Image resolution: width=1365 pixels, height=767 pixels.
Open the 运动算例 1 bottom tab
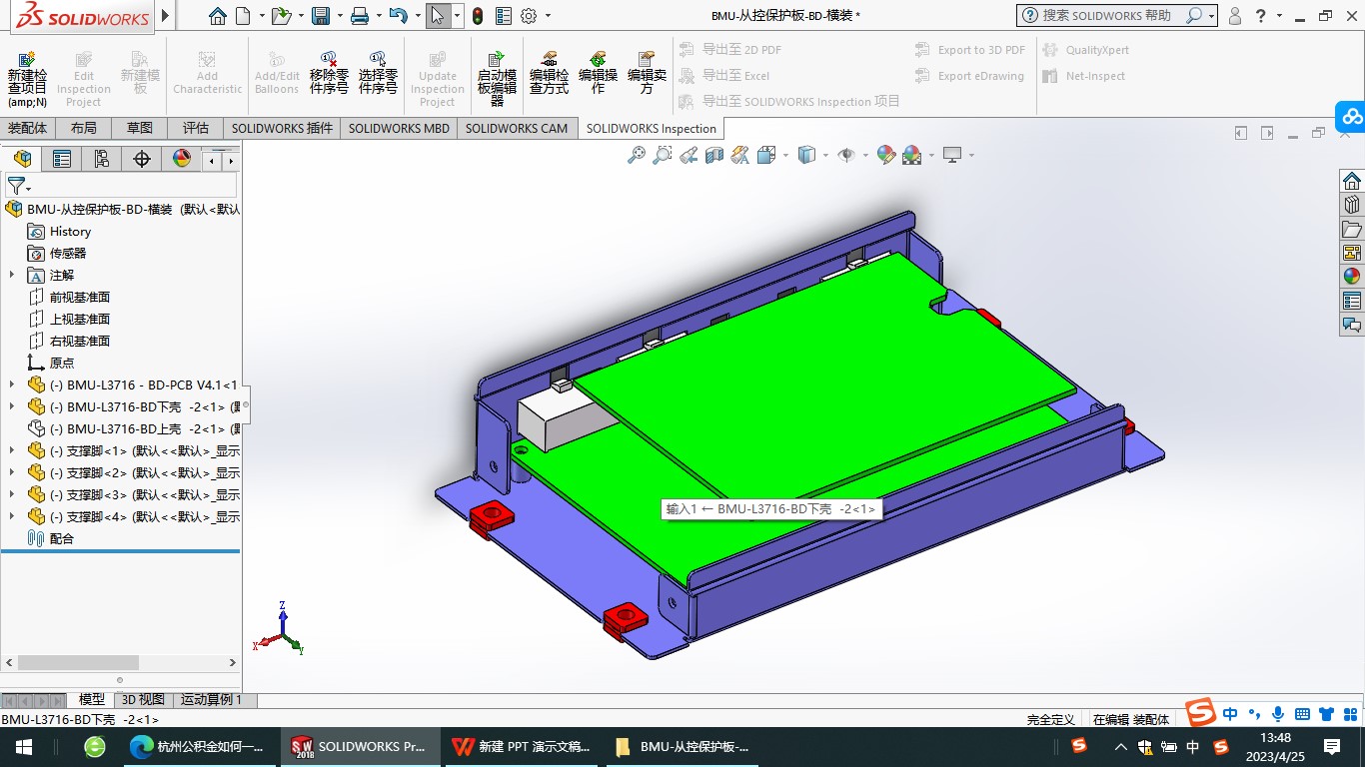[211, 700]
